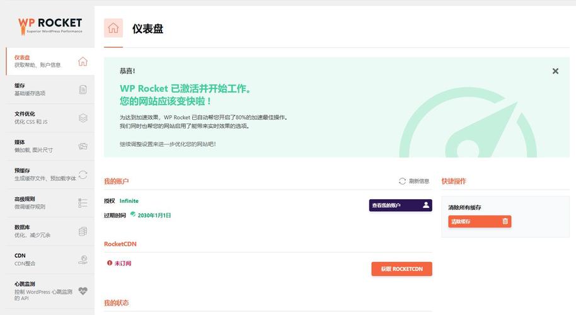Select the 预缓存 menu item

coord(50,175)
